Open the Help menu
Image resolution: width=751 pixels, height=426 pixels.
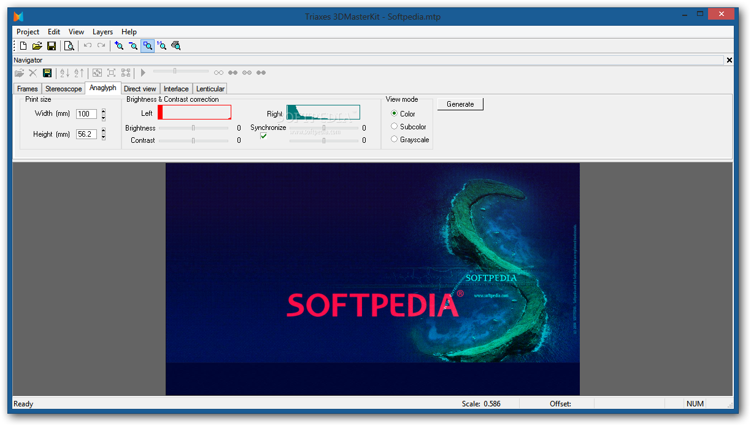point(129,32)
